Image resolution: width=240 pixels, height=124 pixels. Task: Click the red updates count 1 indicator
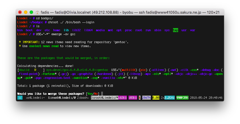click(140, 98)
